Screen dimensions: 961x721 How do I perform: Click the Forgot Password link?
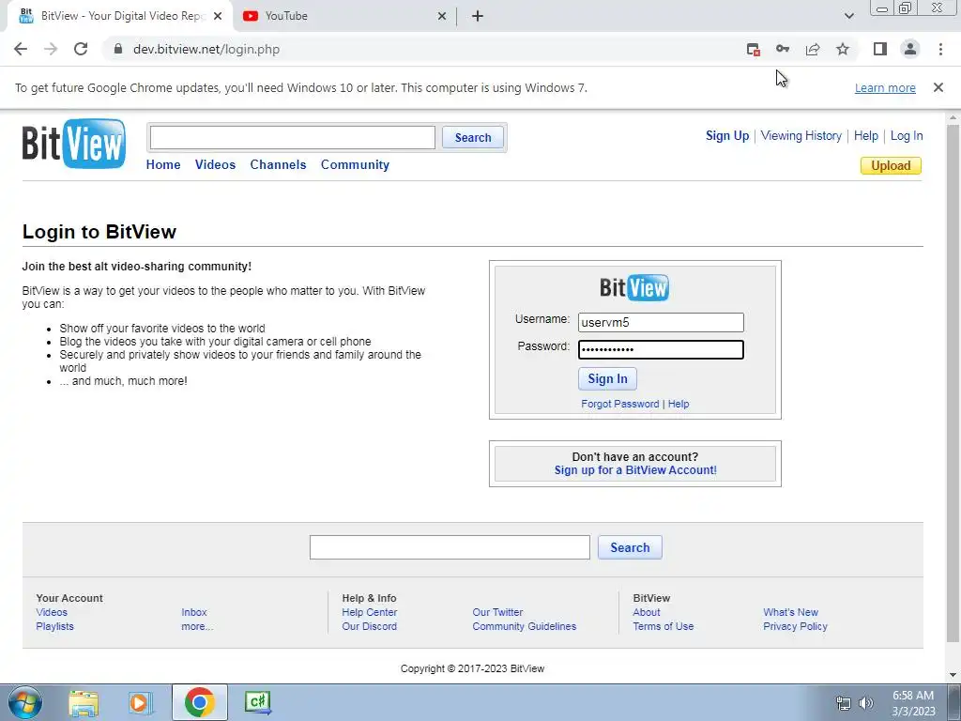pyautogui.click(x=620, y=404)
